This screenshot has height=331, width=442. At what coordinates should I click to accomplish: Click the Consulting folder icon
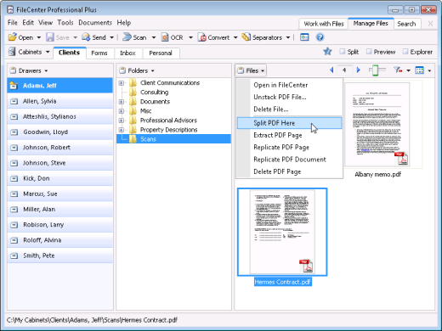tap(133, 92)
